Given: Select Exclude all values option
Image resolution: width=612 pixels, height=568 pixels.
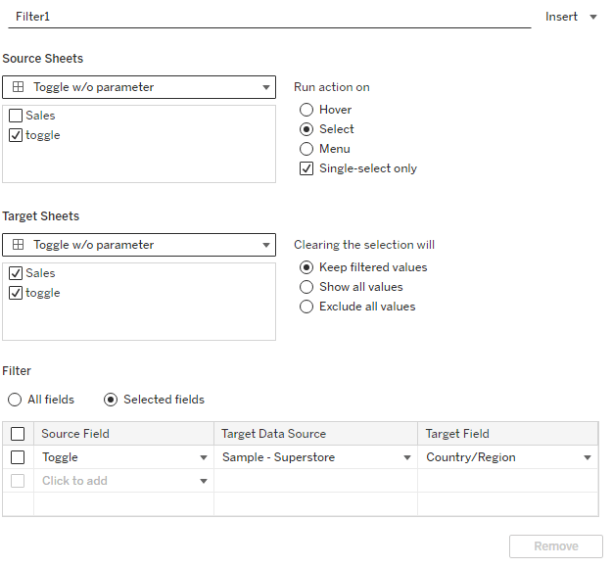Looking at the screenshot, I should coord(306,307).
